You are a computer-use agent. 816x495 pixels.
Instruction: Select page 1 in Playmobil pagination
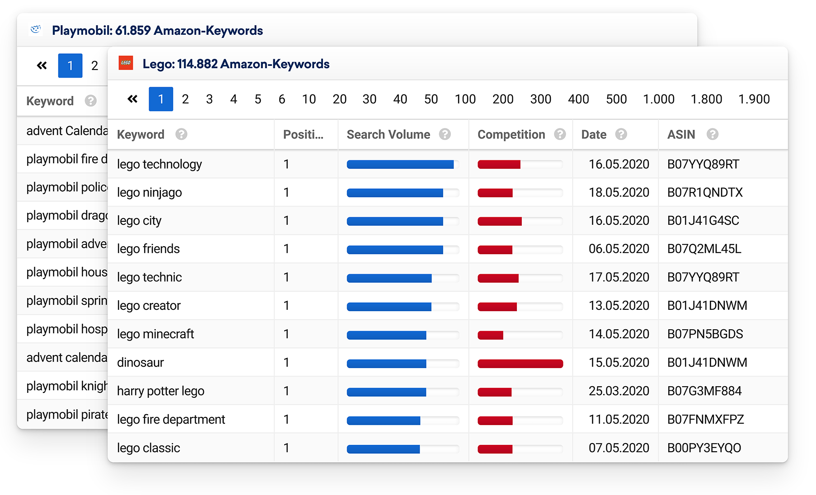[70, 65]
